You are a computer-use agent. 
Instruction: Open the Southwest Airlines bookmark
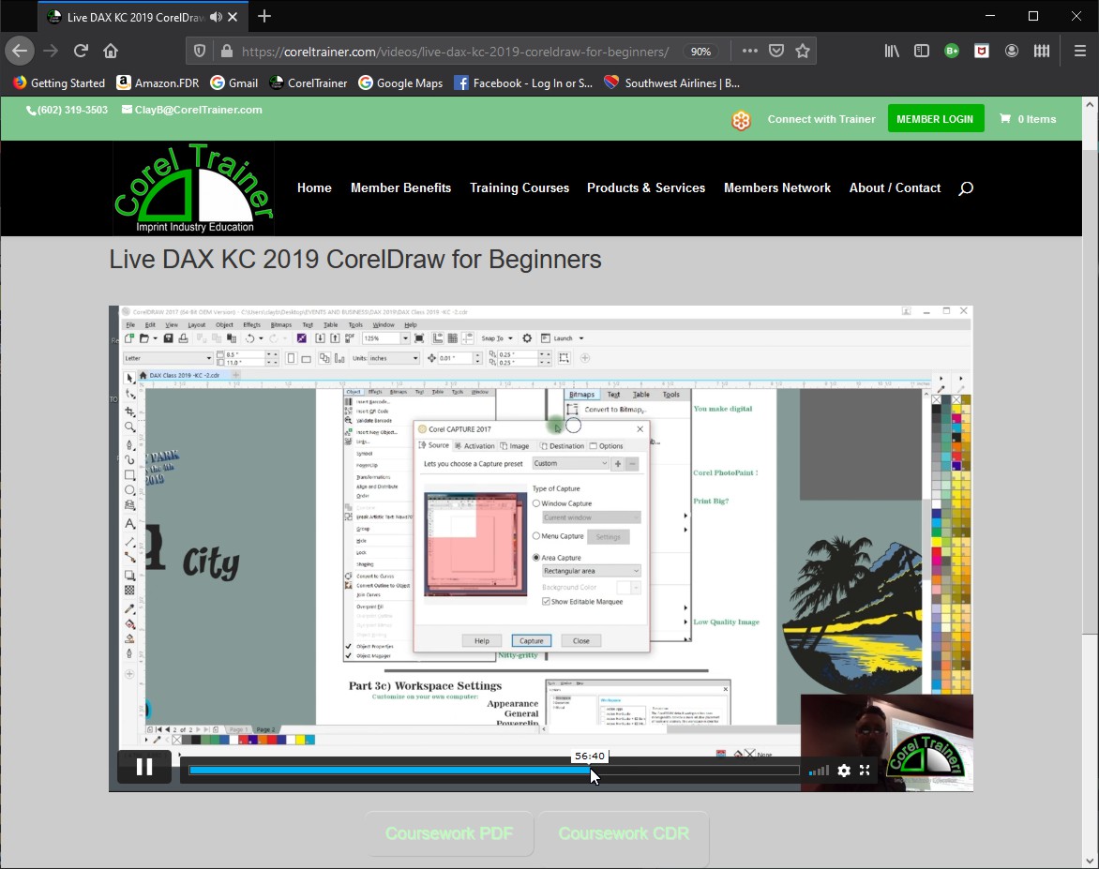[671, 82]
